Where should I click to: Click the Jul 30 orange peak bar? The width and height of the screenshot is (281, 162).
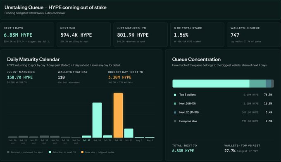pos(118,115)
